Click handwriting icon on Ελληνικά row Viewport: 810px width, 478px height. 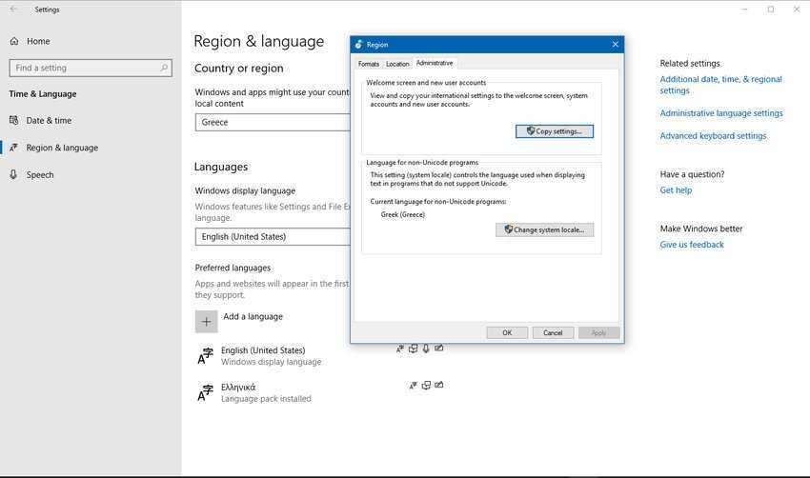(x=438, y=385)
